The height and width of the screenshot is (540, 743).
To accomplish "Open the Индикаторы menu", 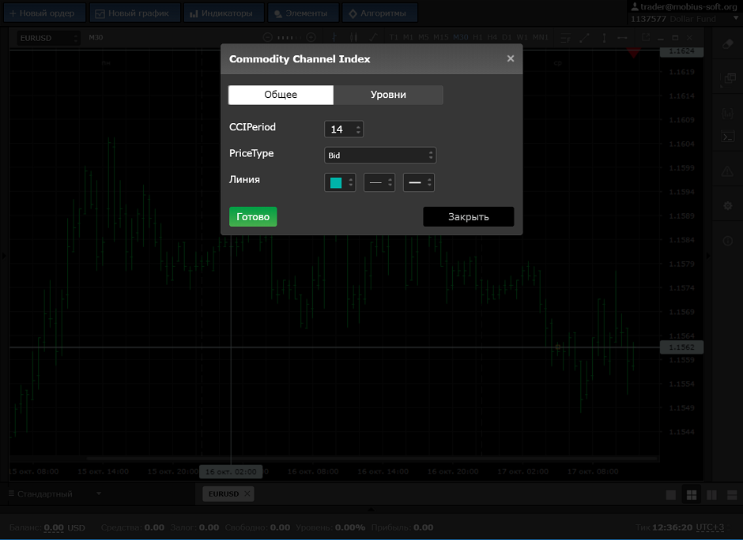I will (x=223, y=13).
